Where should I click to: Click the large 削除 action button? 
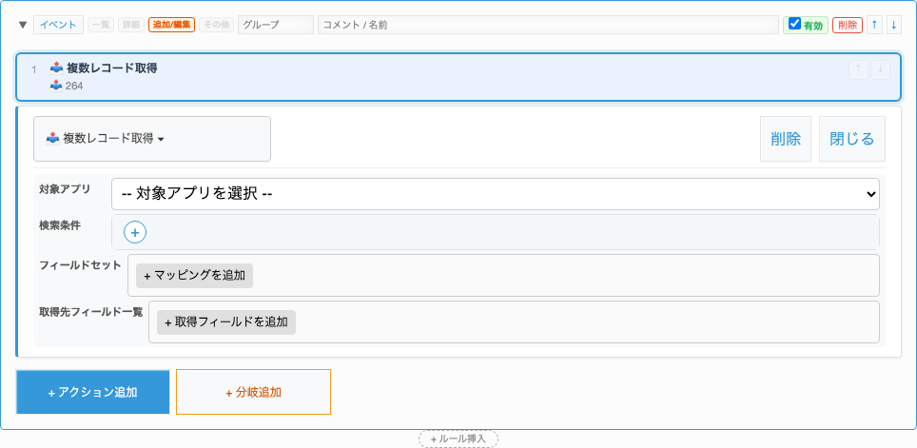[x=786, y=139]
